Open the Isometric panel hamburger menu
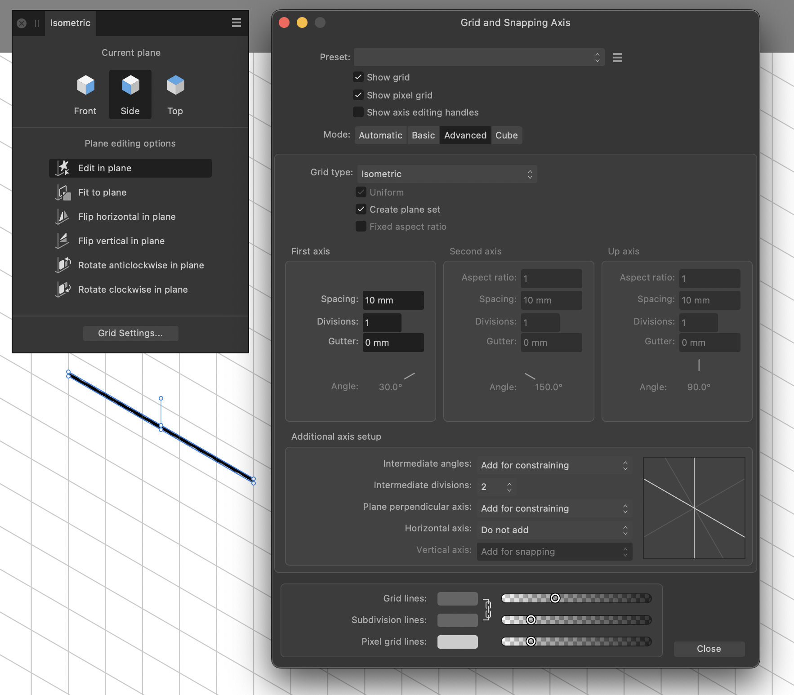 coord(236,23)
